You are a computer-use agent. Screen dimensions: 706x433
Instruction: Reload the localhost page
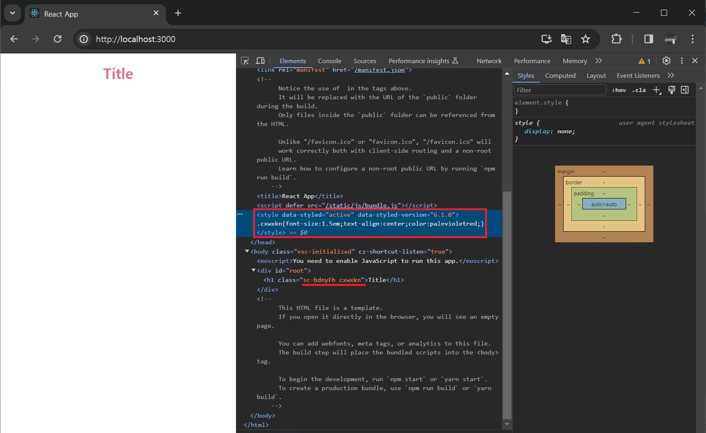(x=58, y=39)
